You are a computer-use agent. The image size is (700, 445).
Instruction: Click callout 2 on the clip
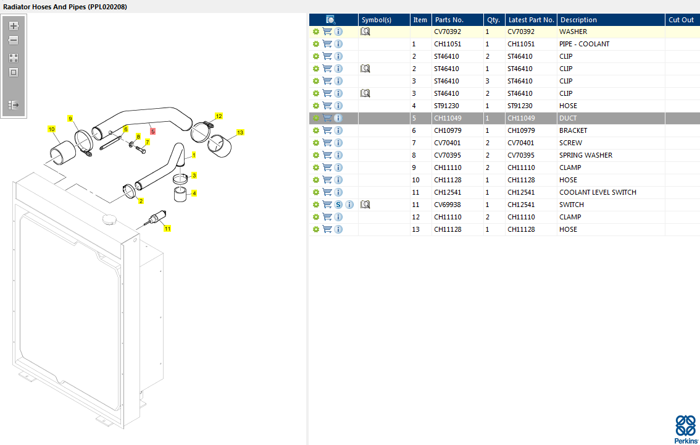click(141, 201)
